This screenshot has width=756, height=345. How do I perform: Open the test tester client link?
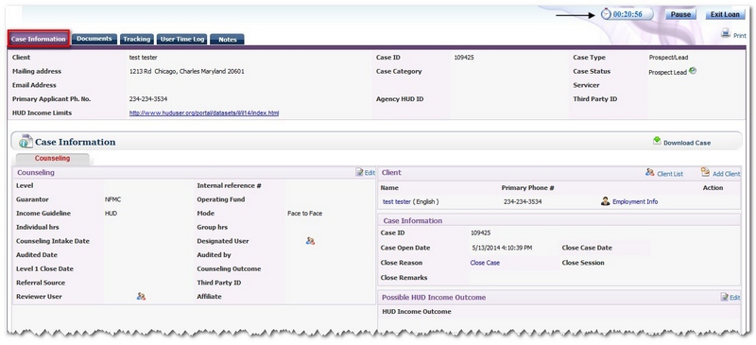pyautogui.click(x=397, y=201)
